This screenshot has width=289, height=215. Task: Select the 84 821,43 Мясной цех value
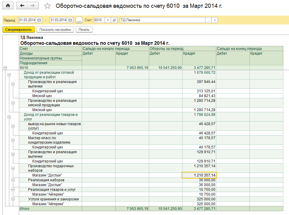pyautogui.click(x=199, y=96)
